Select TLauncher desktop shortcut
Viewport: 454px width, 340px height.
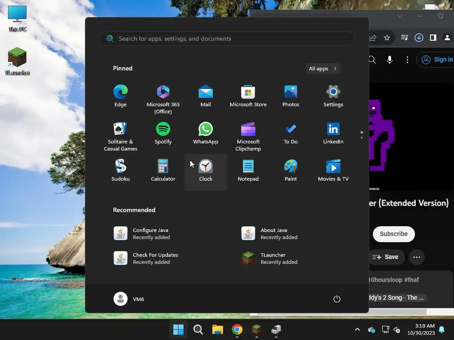pyautogui.click(x=17, y=61)
